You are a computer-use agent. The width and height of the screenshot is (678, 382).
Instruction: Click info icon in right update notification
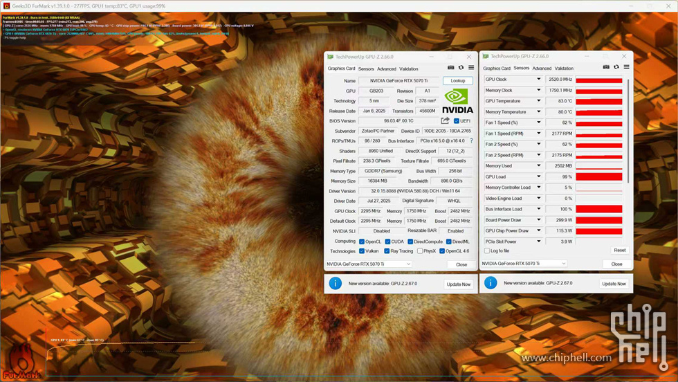coord(491,283)
